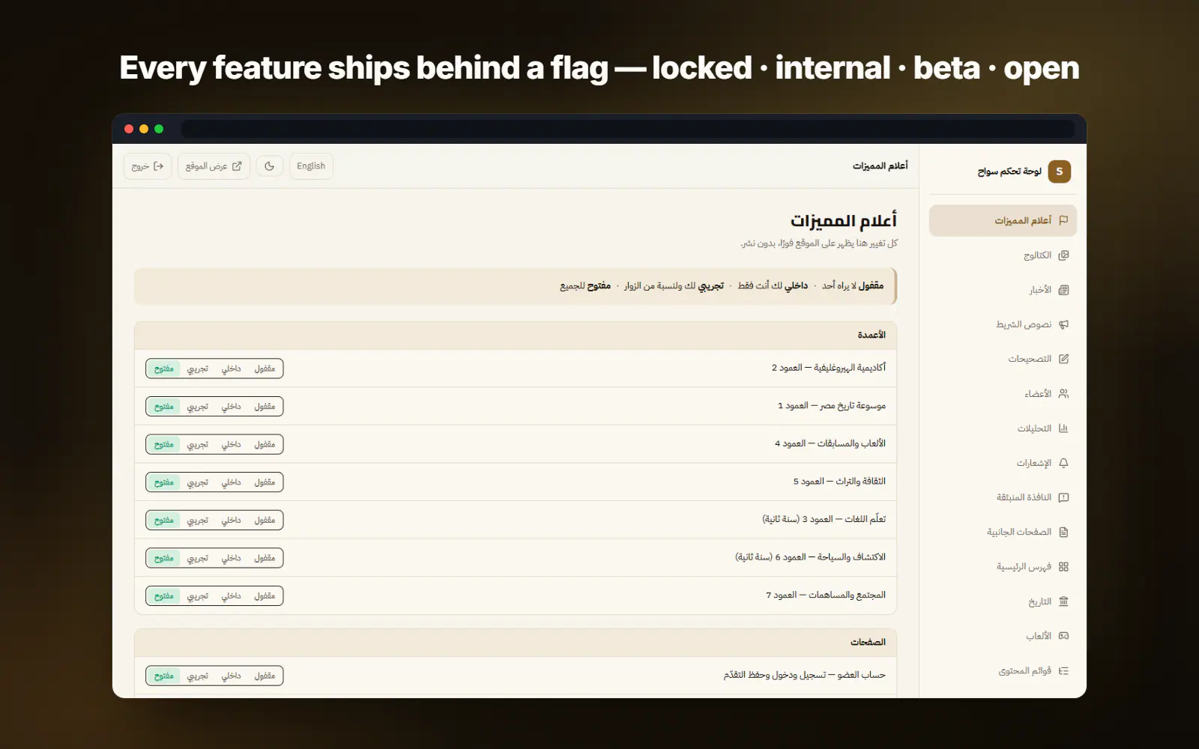Click the الألعاب والمسابقات — العمود 4 label

click(830, 443)
